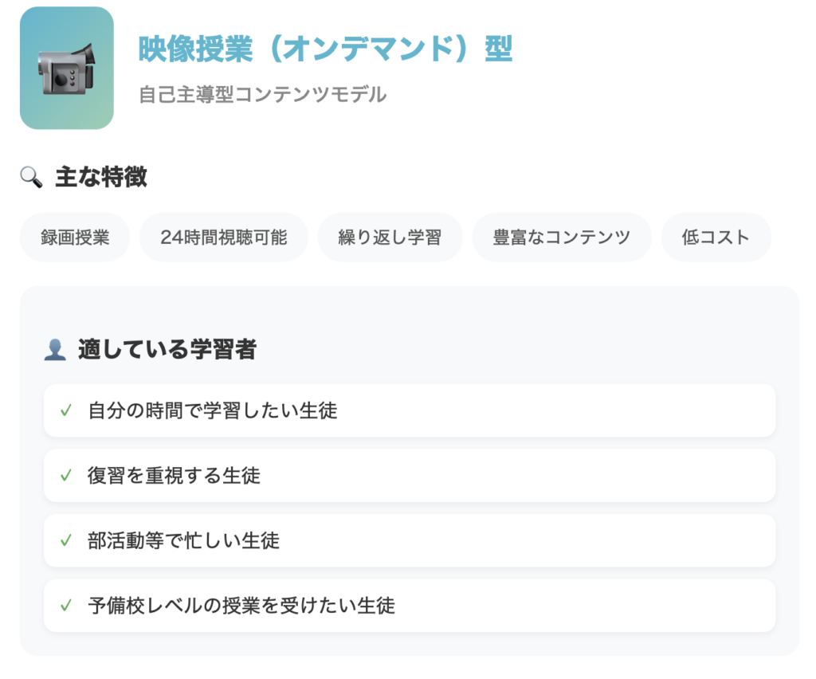Click the checkmark next to 復習を重視する生徒
Image resolution: width=816 pixels, height=679 pixels.
tap(65, 476)
